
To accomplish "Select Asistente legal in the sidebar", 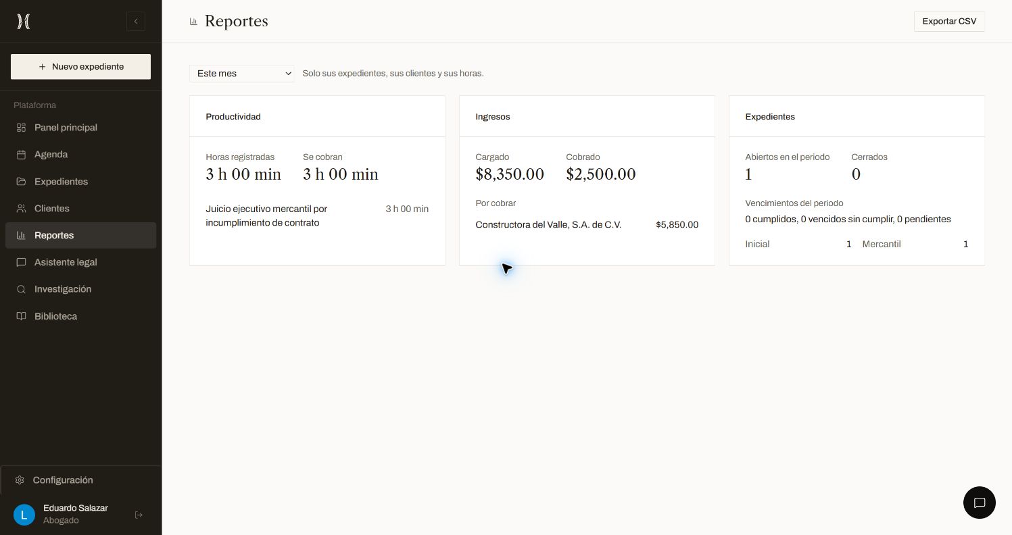I will [80, 262].
